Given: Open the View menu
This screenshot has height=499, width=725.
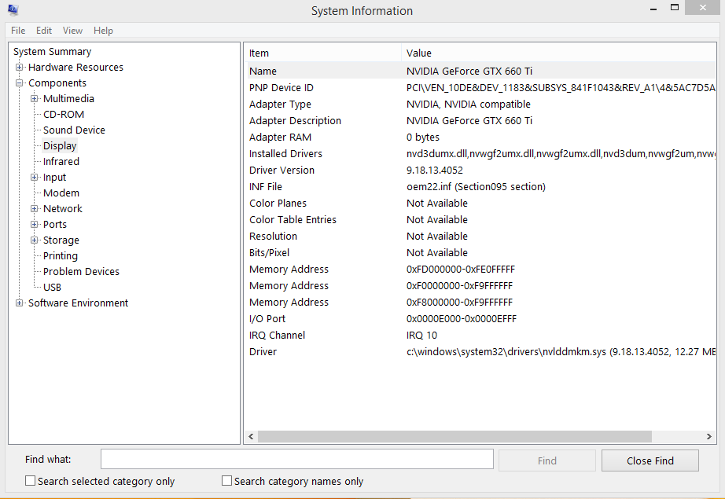Looking at the screenshot, I should [x=72, y=31].
